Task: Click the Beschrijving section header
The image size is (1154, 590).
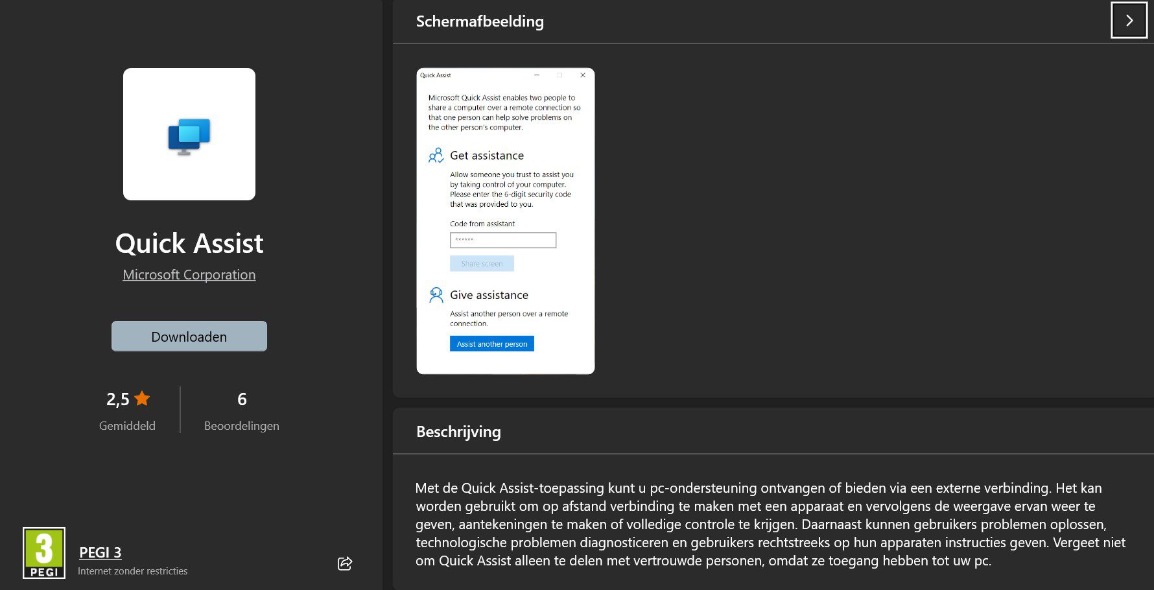Action: tap(458, 432)
